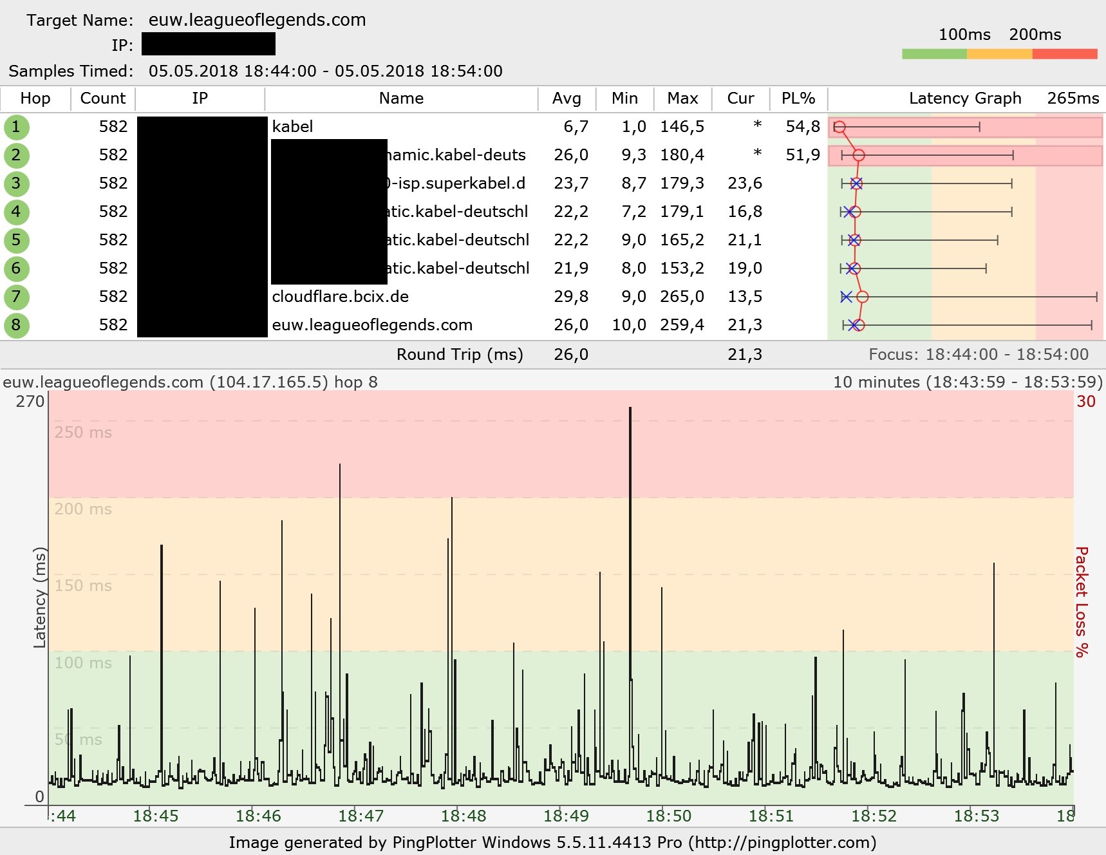Click the Latency (ms) axis label

(40, 597)
